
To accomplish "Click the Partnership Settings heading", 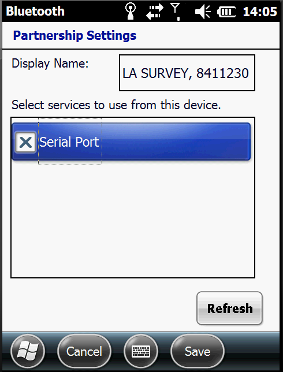I will click(75, 36).
